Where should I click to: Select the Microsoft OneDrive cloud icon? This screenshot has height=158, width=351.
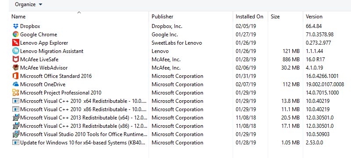15,84
